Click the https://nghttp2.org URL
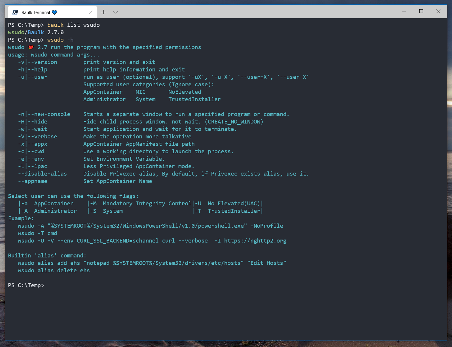The image size is (452, 347). click(x=255, y=241)
